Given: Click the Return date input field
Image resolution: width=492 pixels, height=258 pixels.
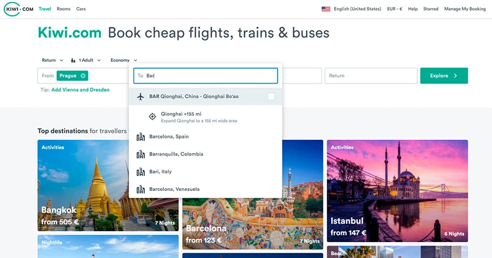Looking at the screenshot, I should click(x=371, y=76).
